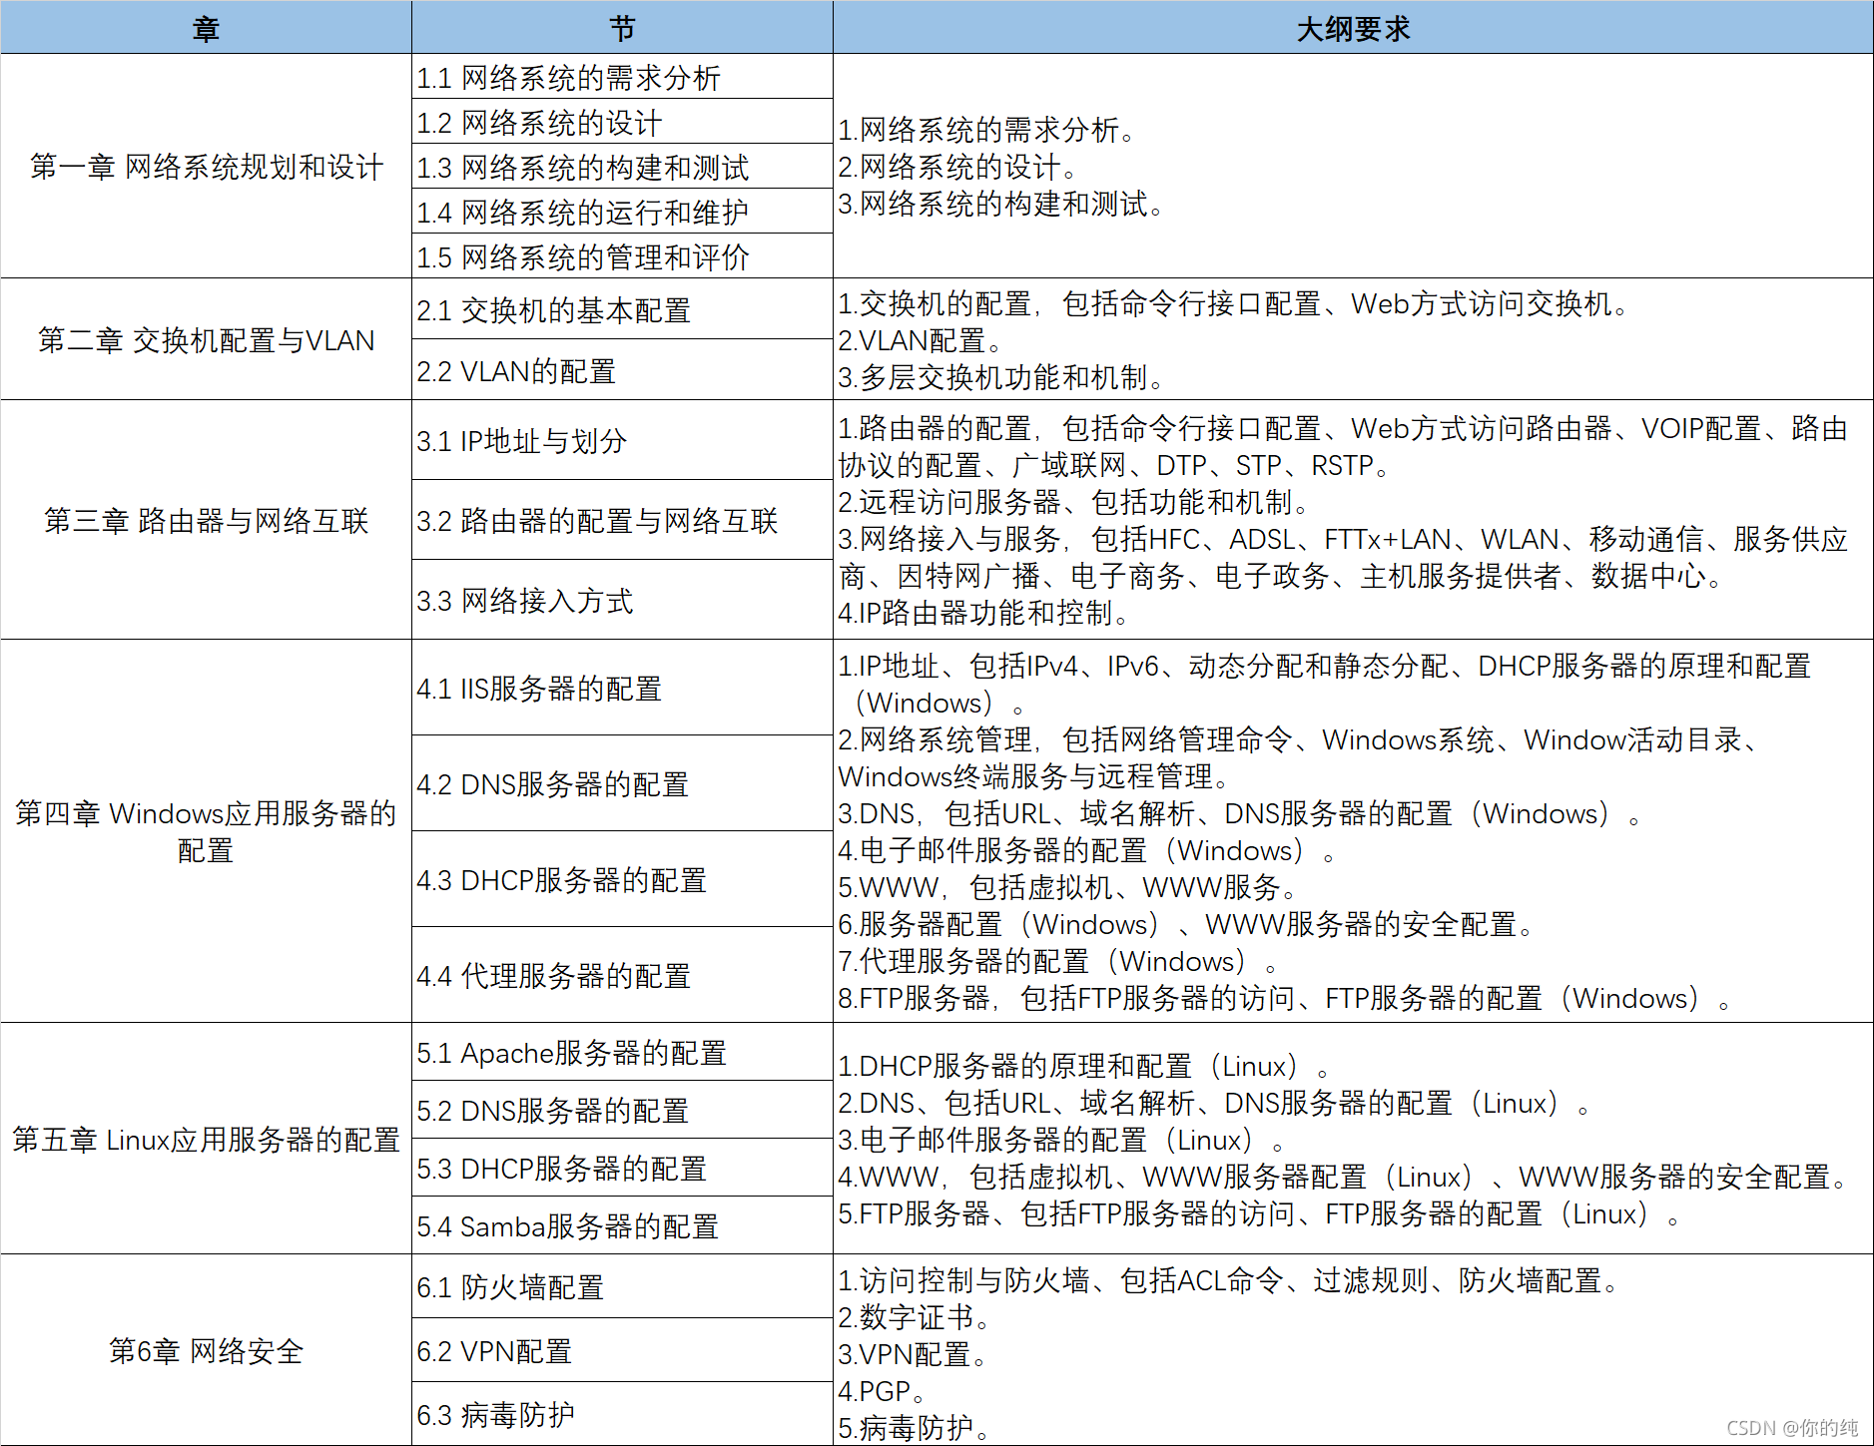Select cell 6.3 病毒防护
Viewport: 1874px width, 1446px height.
[x=622, y=1414]
